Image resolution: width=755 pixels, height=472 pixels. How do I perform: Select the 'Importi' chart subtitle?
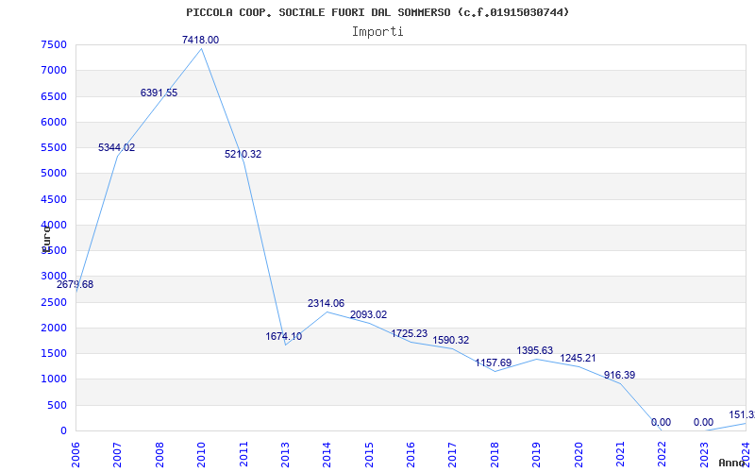(377, 32)
